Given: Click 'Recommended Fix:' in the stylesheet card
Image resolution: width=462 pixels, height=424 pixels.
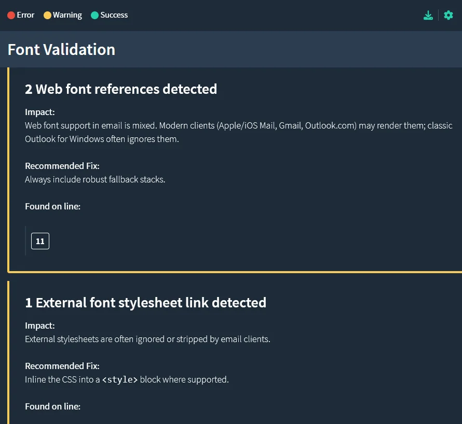Looking at the screenshot, I should click(62, 365).
